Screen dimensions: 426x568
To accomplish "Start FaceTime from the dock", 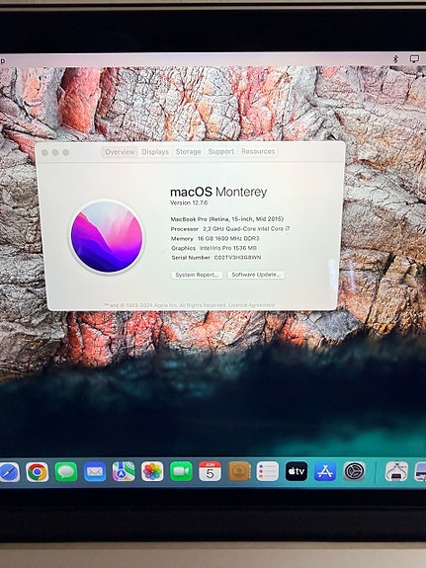I will tap(181, 471).
